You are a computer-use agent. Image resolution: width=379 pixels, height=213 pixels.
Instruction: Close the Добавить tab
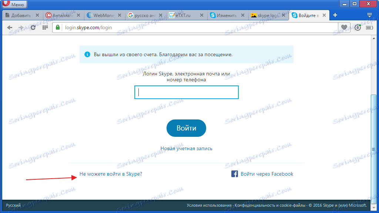coord(37,15)
